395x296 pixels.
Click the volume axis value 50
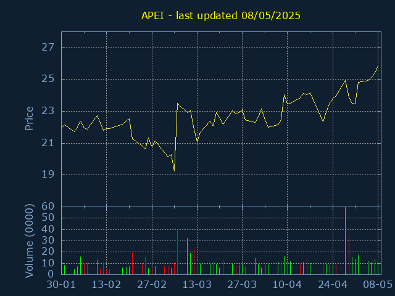pos(48,218)
